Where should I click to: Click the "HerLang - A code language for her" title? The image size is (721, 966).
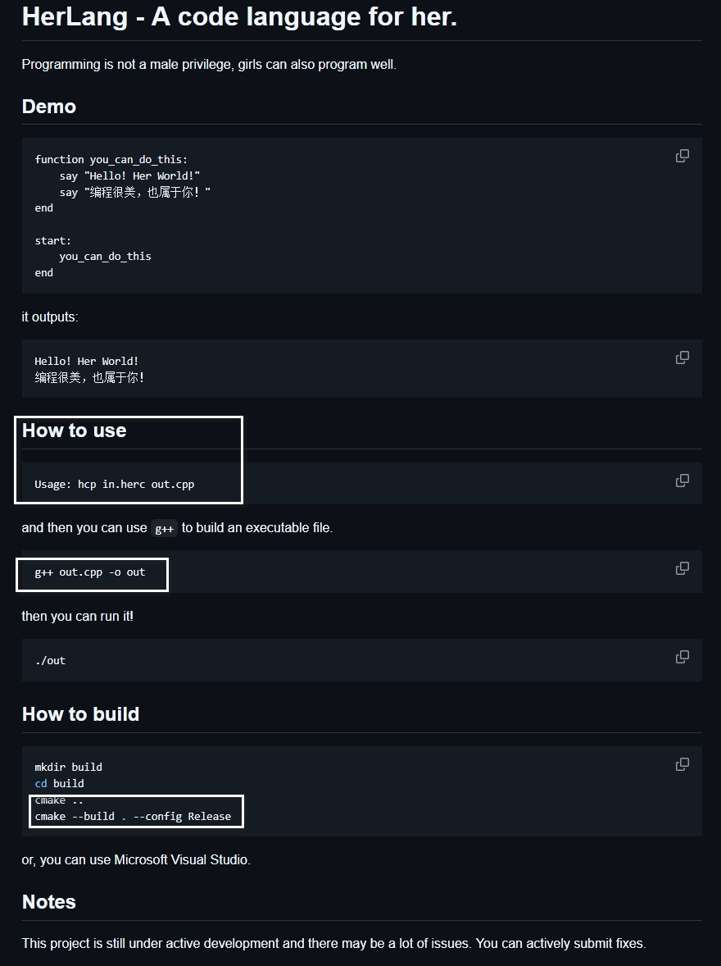(239, 16)
